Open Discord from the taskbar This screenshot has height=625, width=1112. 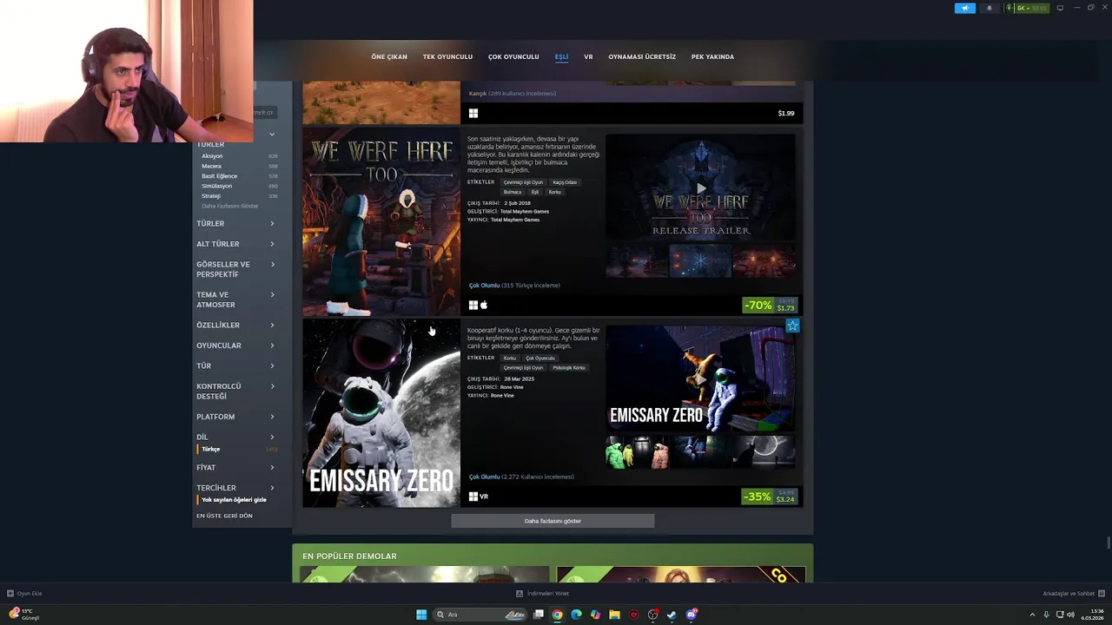(x=692, y=615)
